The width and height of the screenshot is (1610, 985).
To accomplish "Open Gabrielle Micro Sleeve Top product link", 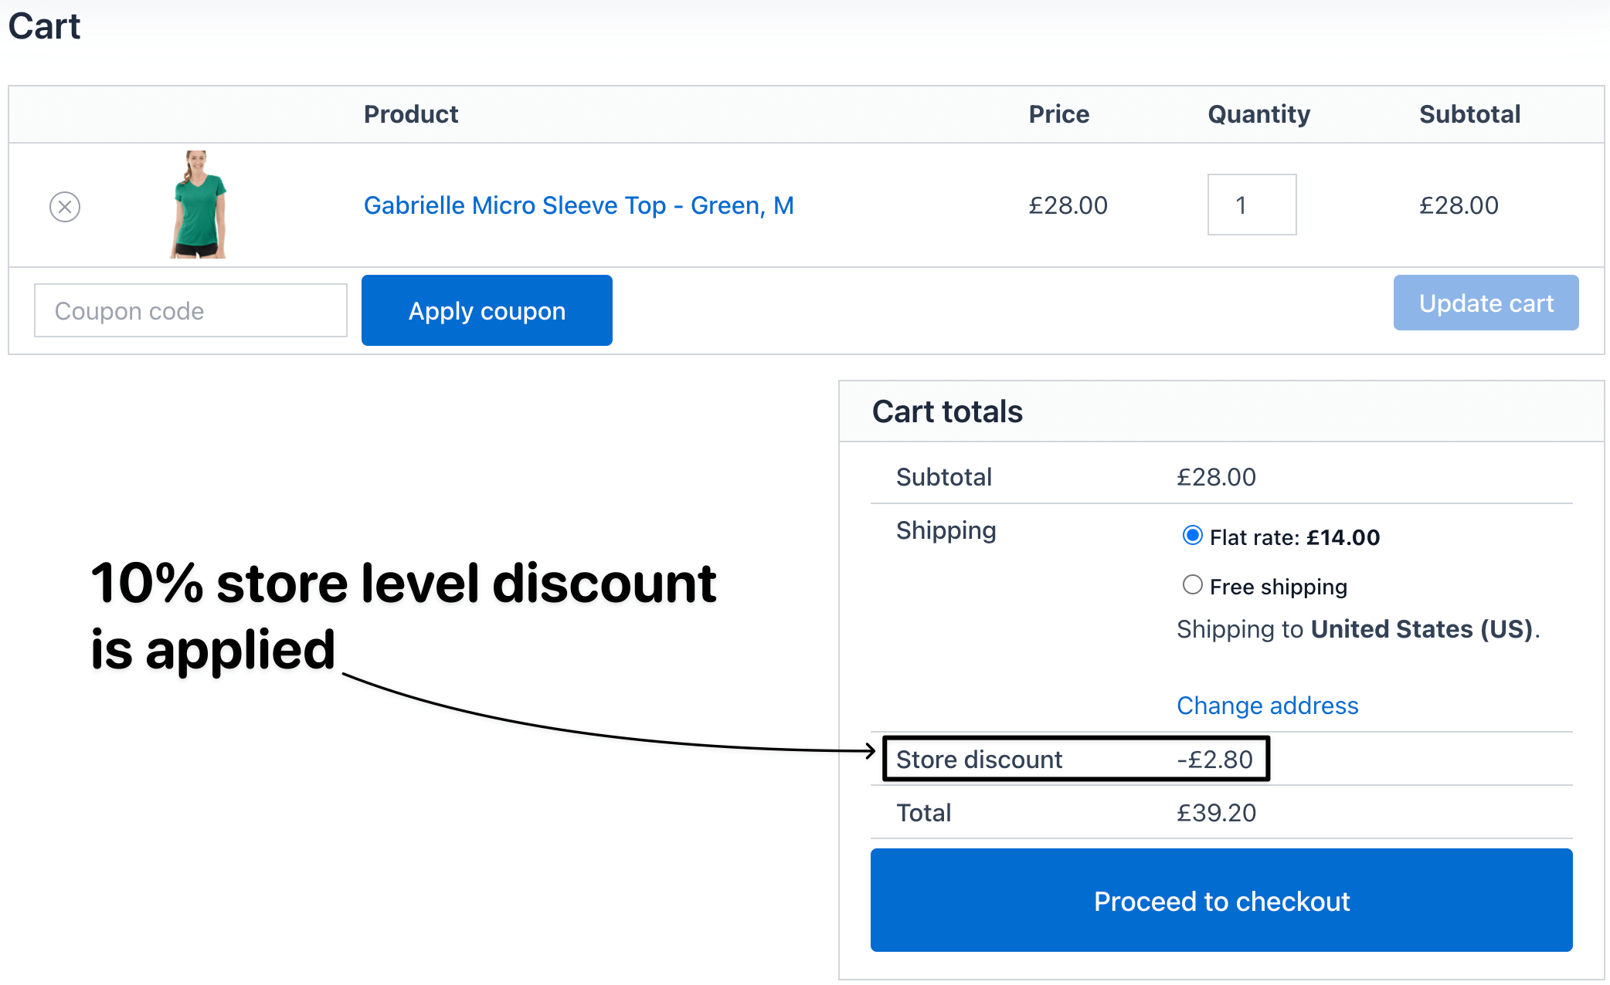I will [x=579, y=205].
